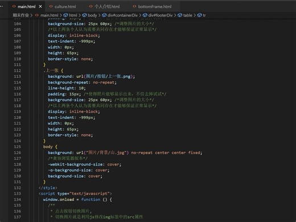The width and height of the screenshot is (296, 222).
Task: Click the comment '/*兼容浏览器版本*/' on line 127
Action: coord(68,158)
